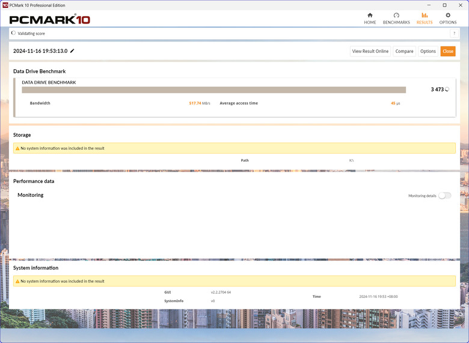Click the 517.74 MB/s bandwidth value
This screenshot has width=469, height=343.
(200, 104)
